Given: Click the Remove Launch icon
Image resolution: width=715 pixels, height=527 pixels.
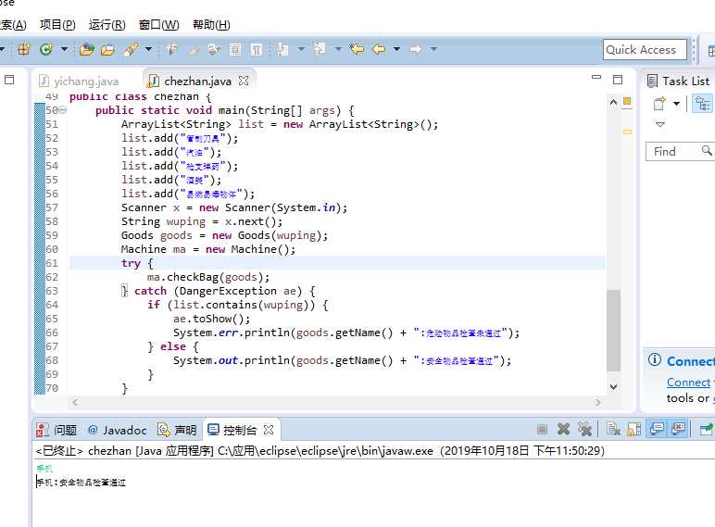Looking at the screenshot, I should (x=564, y=429).
